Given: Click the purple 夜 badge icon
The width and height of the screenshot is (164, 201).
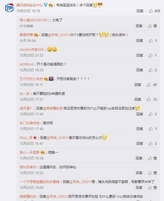Looking at the screenshot, I should 51,79.
